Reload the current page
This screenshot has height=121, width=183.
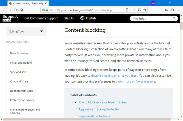pyautogui.click(x=16, y=10)
